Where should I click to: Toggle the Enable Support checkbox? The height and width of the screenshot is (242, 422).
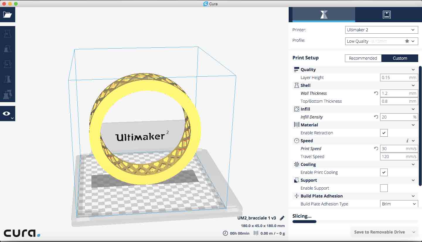point(384,188)
